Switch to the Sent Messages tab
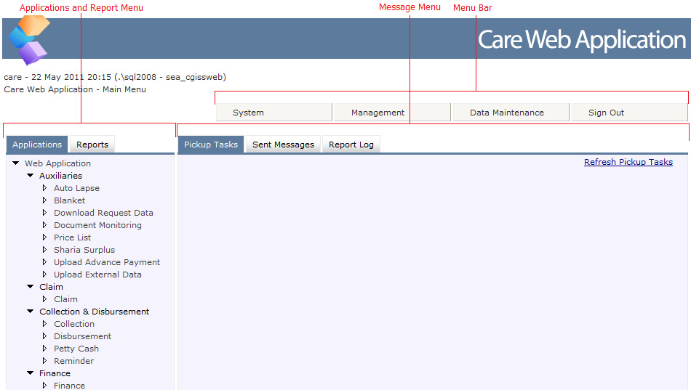This screenshot has width=691, height=390. [x=283, y=145]
